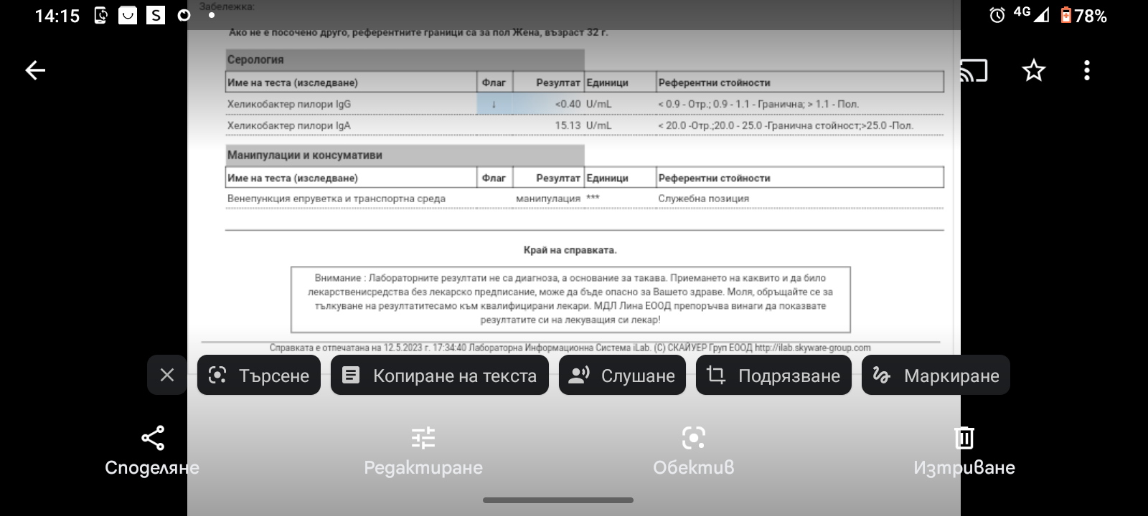The height and width of the screenshot is (516, 1148).
Task: Select the Копиране на текста chip
Action: 439,375
